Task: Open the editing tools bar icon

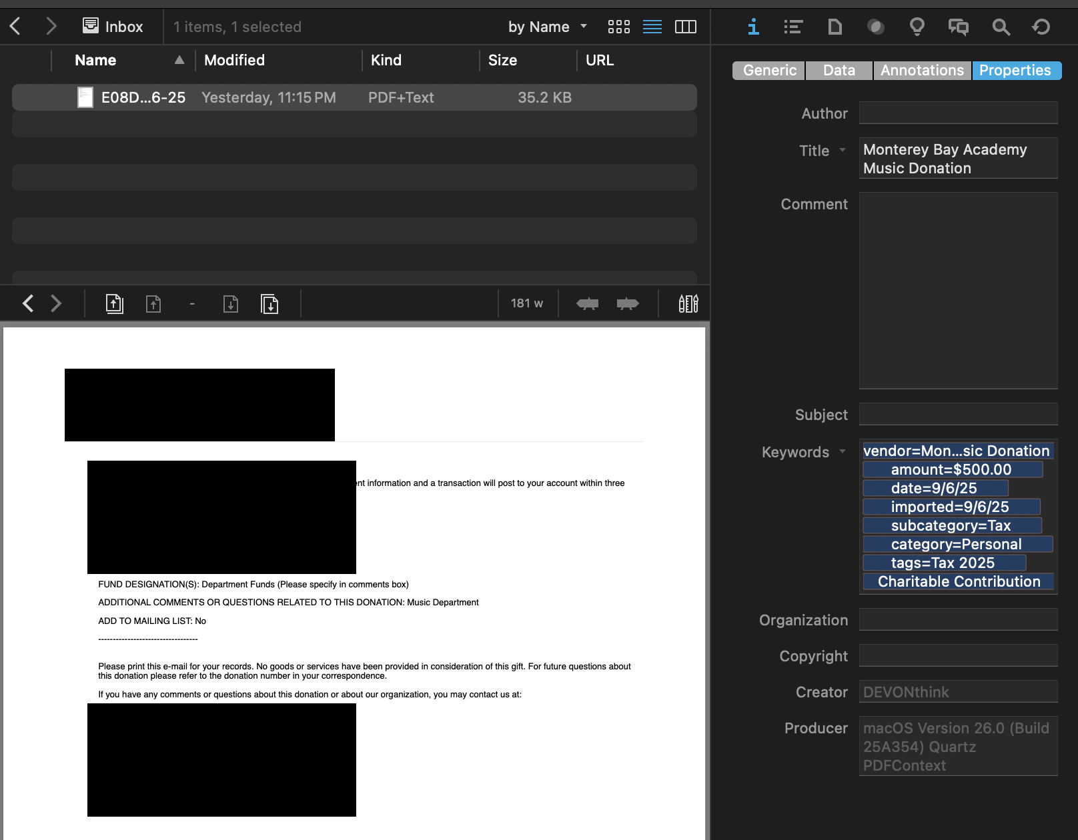Action: tap(688, 304)
